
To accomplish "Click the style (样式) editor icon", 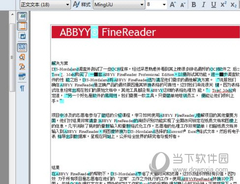I will point(82,4).
